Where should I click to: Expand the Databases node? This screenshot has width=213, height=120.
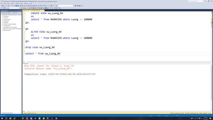(2, 16)
